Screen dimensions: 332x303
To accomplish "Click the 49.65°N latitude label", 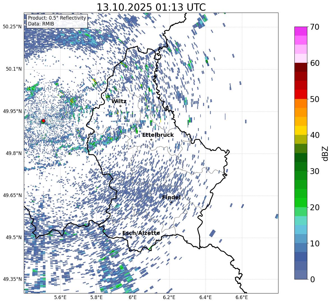I will 13,195.
